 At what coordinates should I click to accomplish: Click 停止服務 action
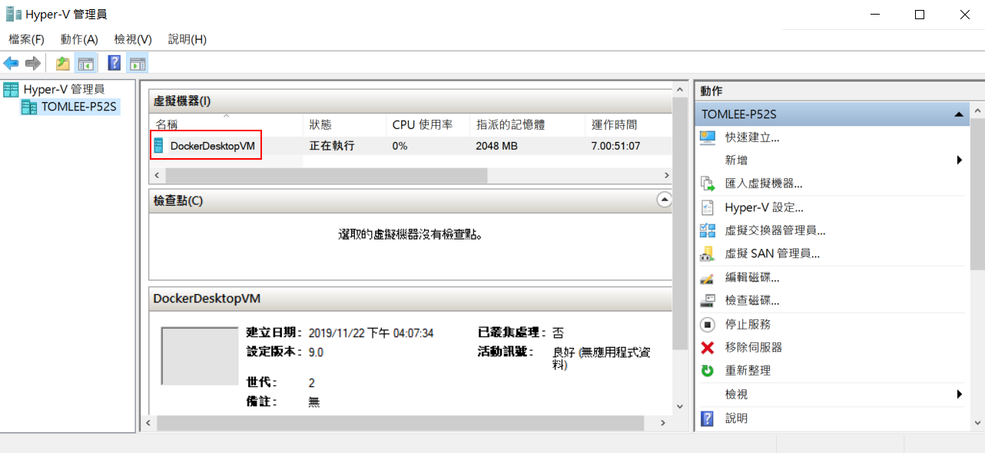coord(748,324)
